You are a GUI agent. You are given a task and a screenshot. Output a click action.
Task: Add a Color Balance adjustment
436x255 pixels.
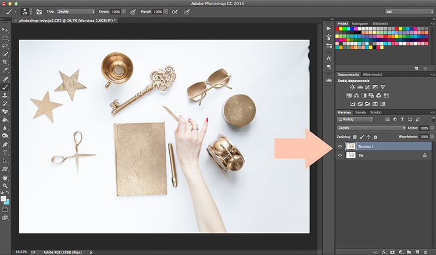(356, 96)
